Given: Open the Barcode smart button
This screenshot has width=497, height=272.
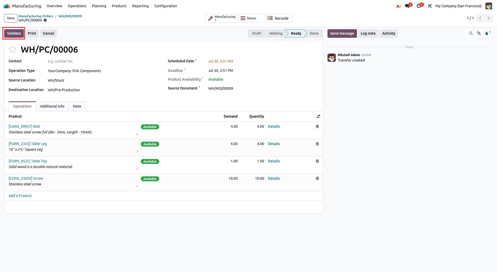Looking at the screenshot, I should click(279, 18).
